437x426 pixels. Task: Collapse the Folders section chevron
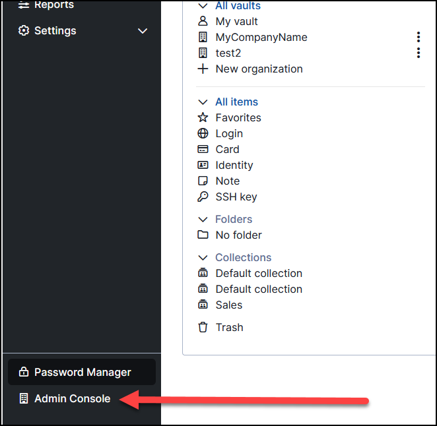(203, 220)
